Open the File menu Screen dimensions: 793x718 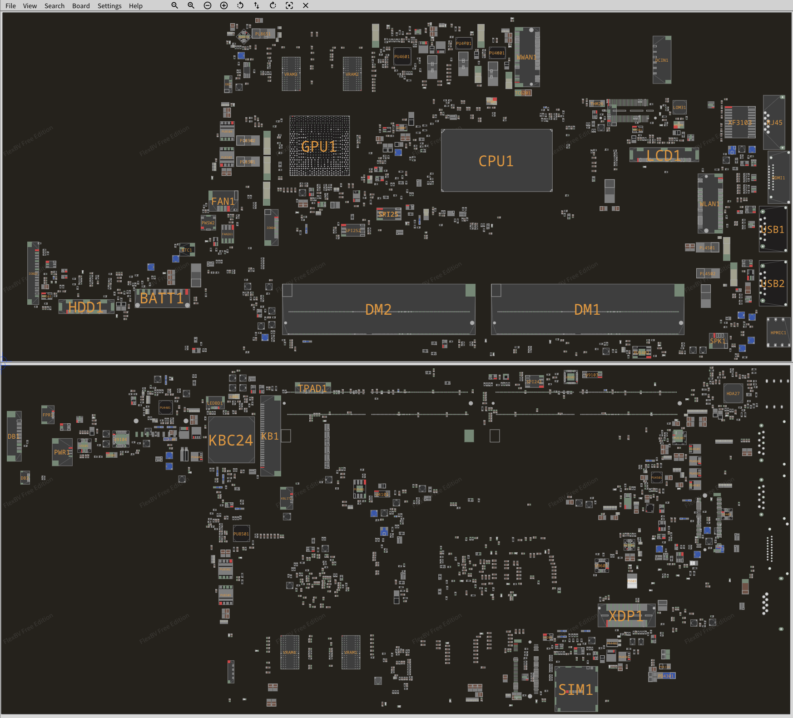tap(10, 6)
